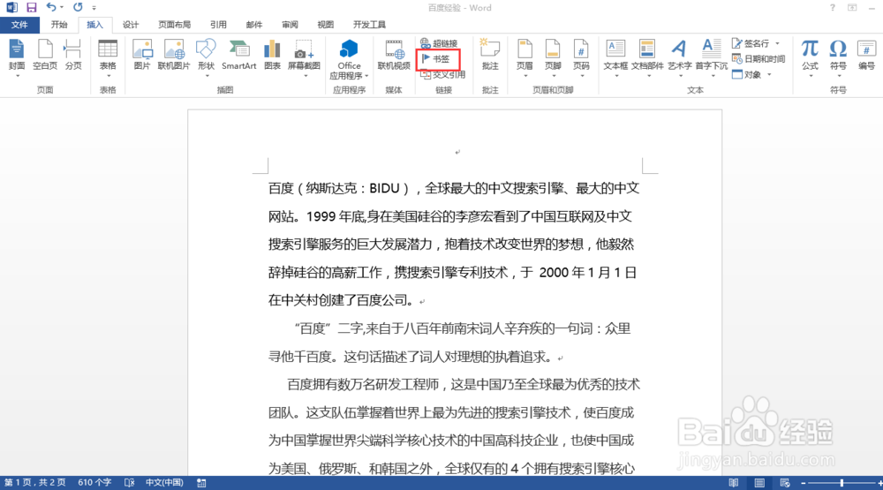Open the Footer (页脚) menu
The width and height of the screenshot is (883, 490).
click(553, 57)
